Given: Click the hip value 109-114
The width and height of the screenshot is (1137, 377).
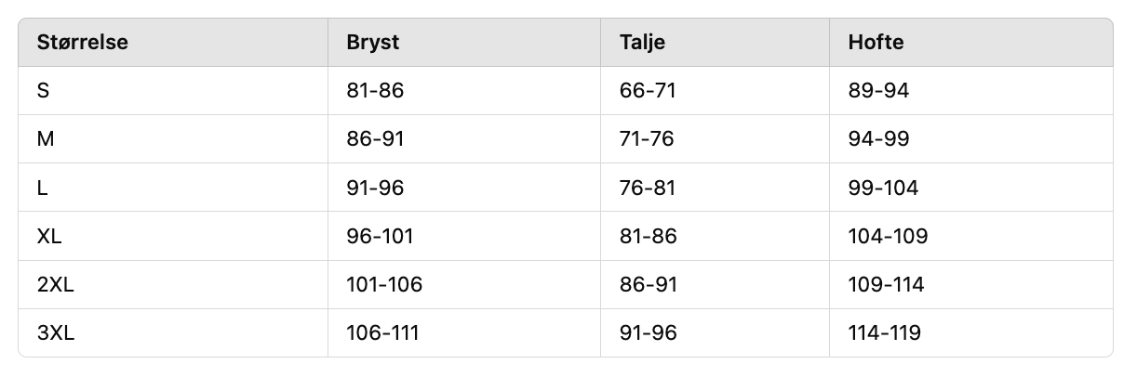Looking at the screenshot, I should click(886, 284).
